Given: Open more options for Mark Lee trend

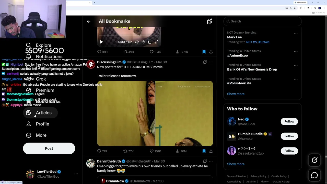Looking at the screenshot, I should coord(296,33).
